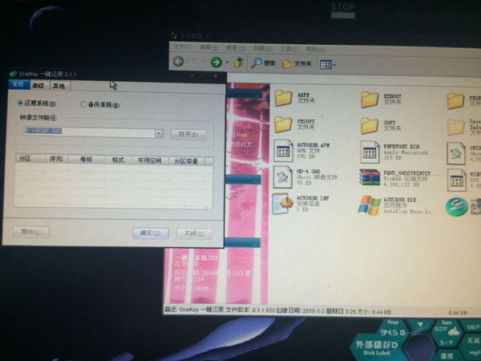Click the 可用空间 column header
481x361 pixels.
[x=150, y=160]
